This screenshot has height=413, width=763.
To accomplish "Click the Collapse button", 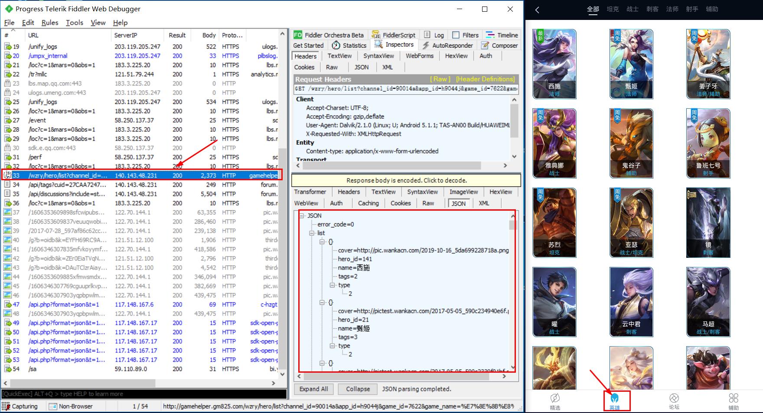I will (x=358, y=389).
